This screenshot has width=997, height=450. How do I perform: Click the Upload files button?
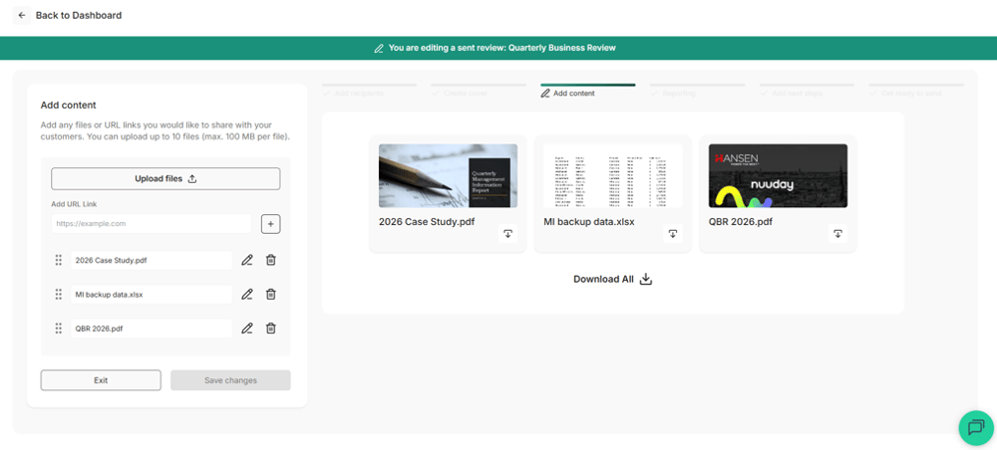click(166, 179)
